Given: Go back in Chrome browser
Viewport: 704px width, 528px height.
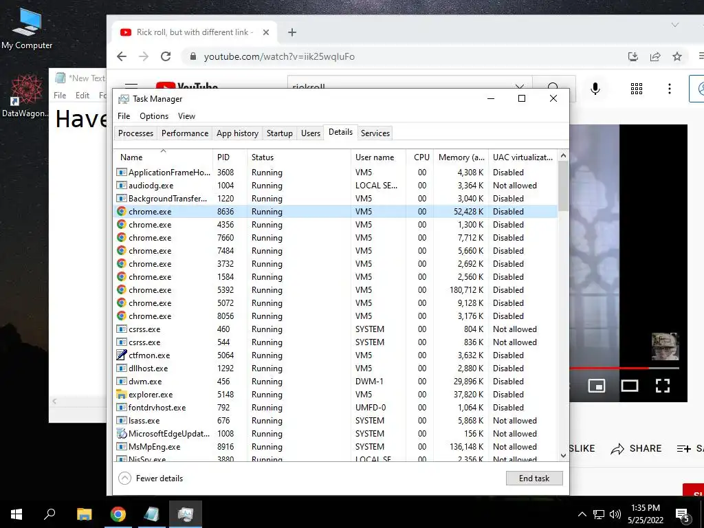Looking at the screenshot, I should click(x=122, y=56).
